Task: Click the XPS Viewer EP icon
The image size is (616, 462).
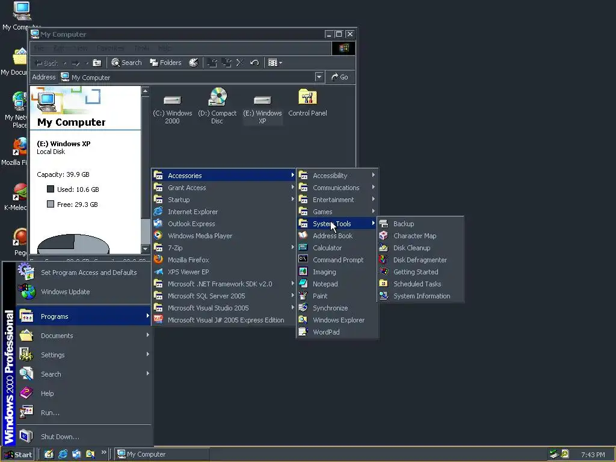Action: point(158,271)
